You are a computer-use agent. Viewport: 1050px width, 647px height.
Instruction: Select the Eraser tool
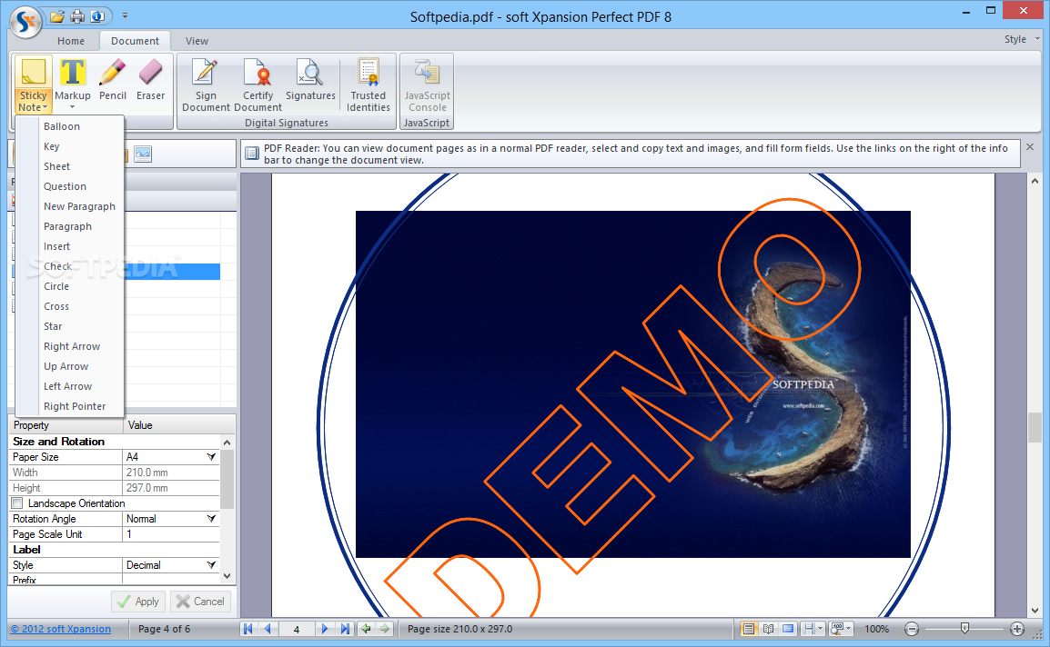[151, 79]
